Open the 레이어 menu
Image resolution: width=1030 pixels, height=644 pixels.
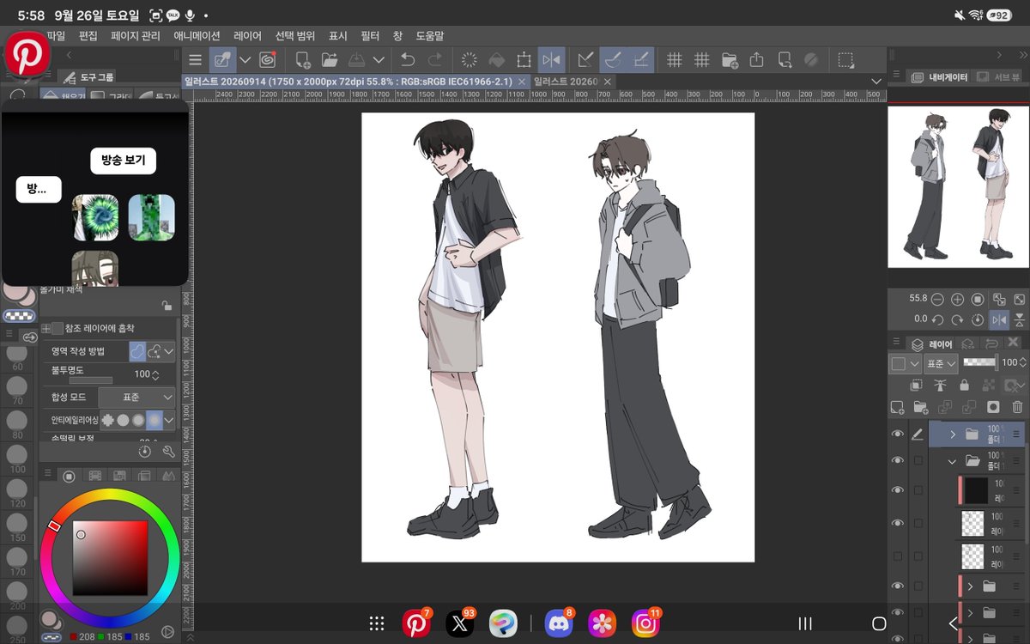tap(247, 36)
